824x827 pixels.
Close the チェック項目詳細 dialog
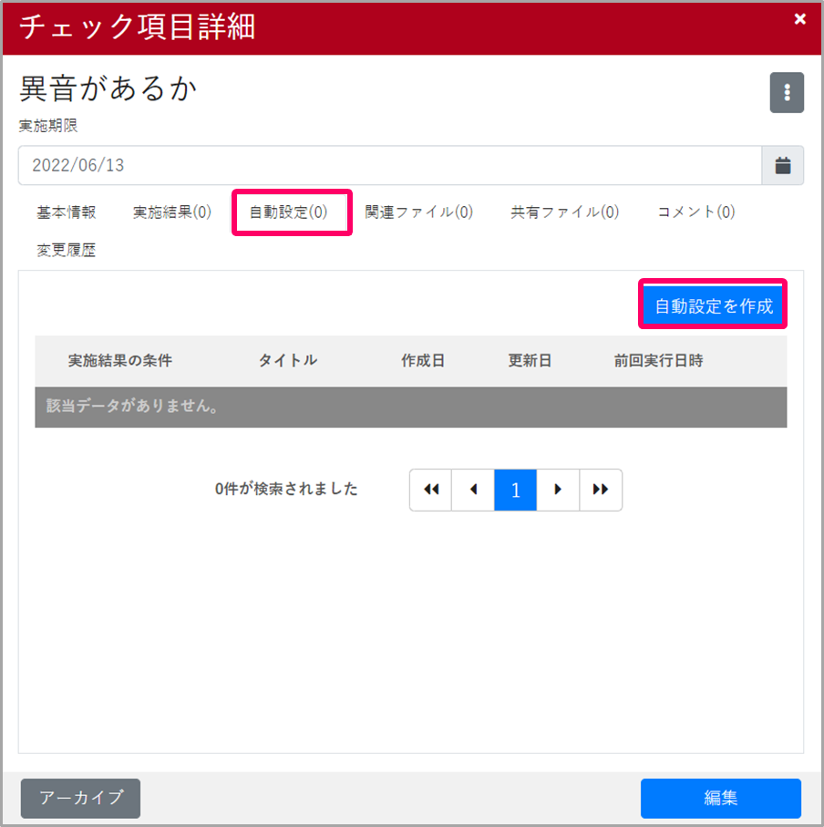799,19
